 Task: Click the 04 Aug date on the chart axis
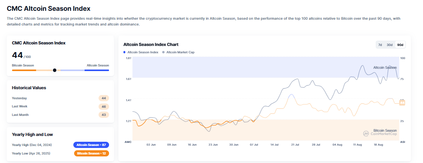click(x=337, y=144)
